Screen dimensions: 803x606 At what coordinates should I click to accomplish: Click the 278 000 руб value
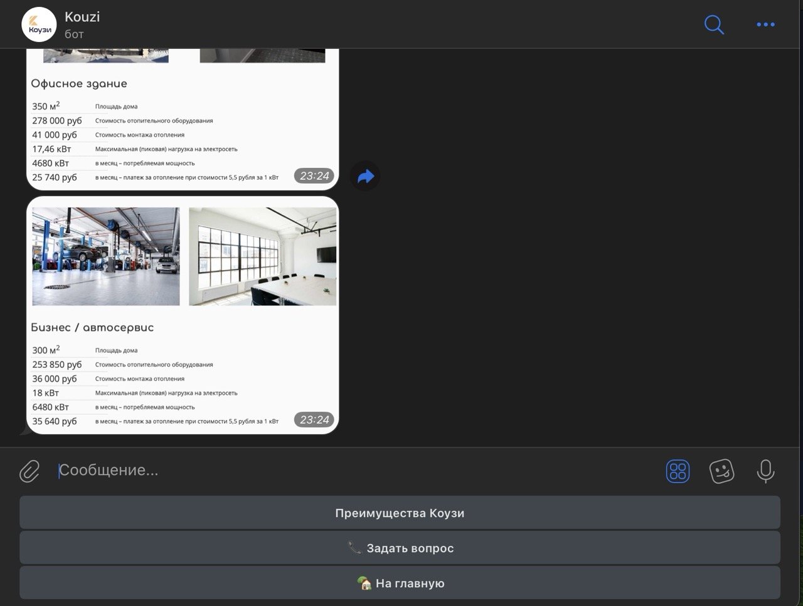[57, 120]
